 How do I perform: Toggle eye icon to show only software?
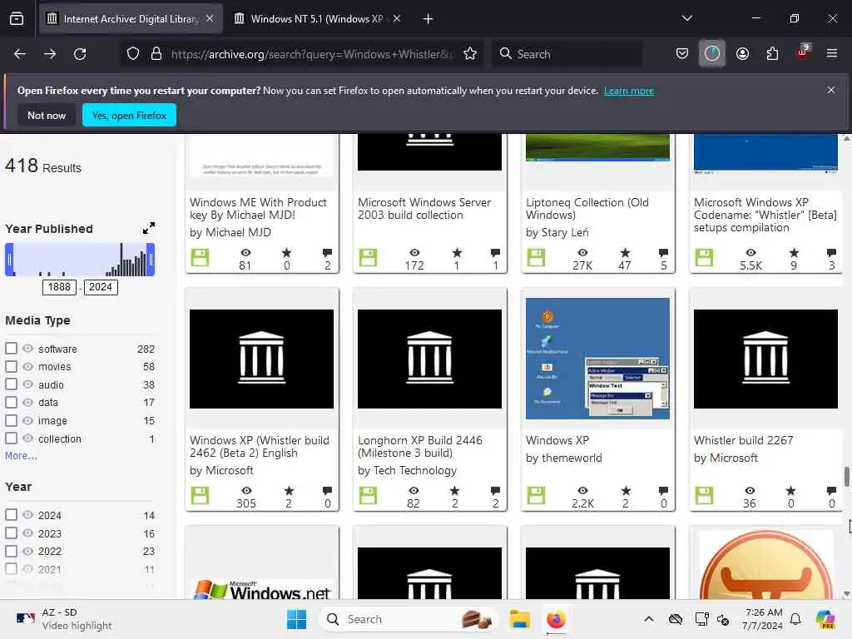point(27,349)
